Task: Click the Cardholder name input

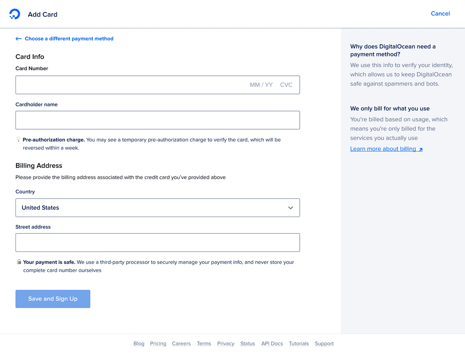Action: 158,120
